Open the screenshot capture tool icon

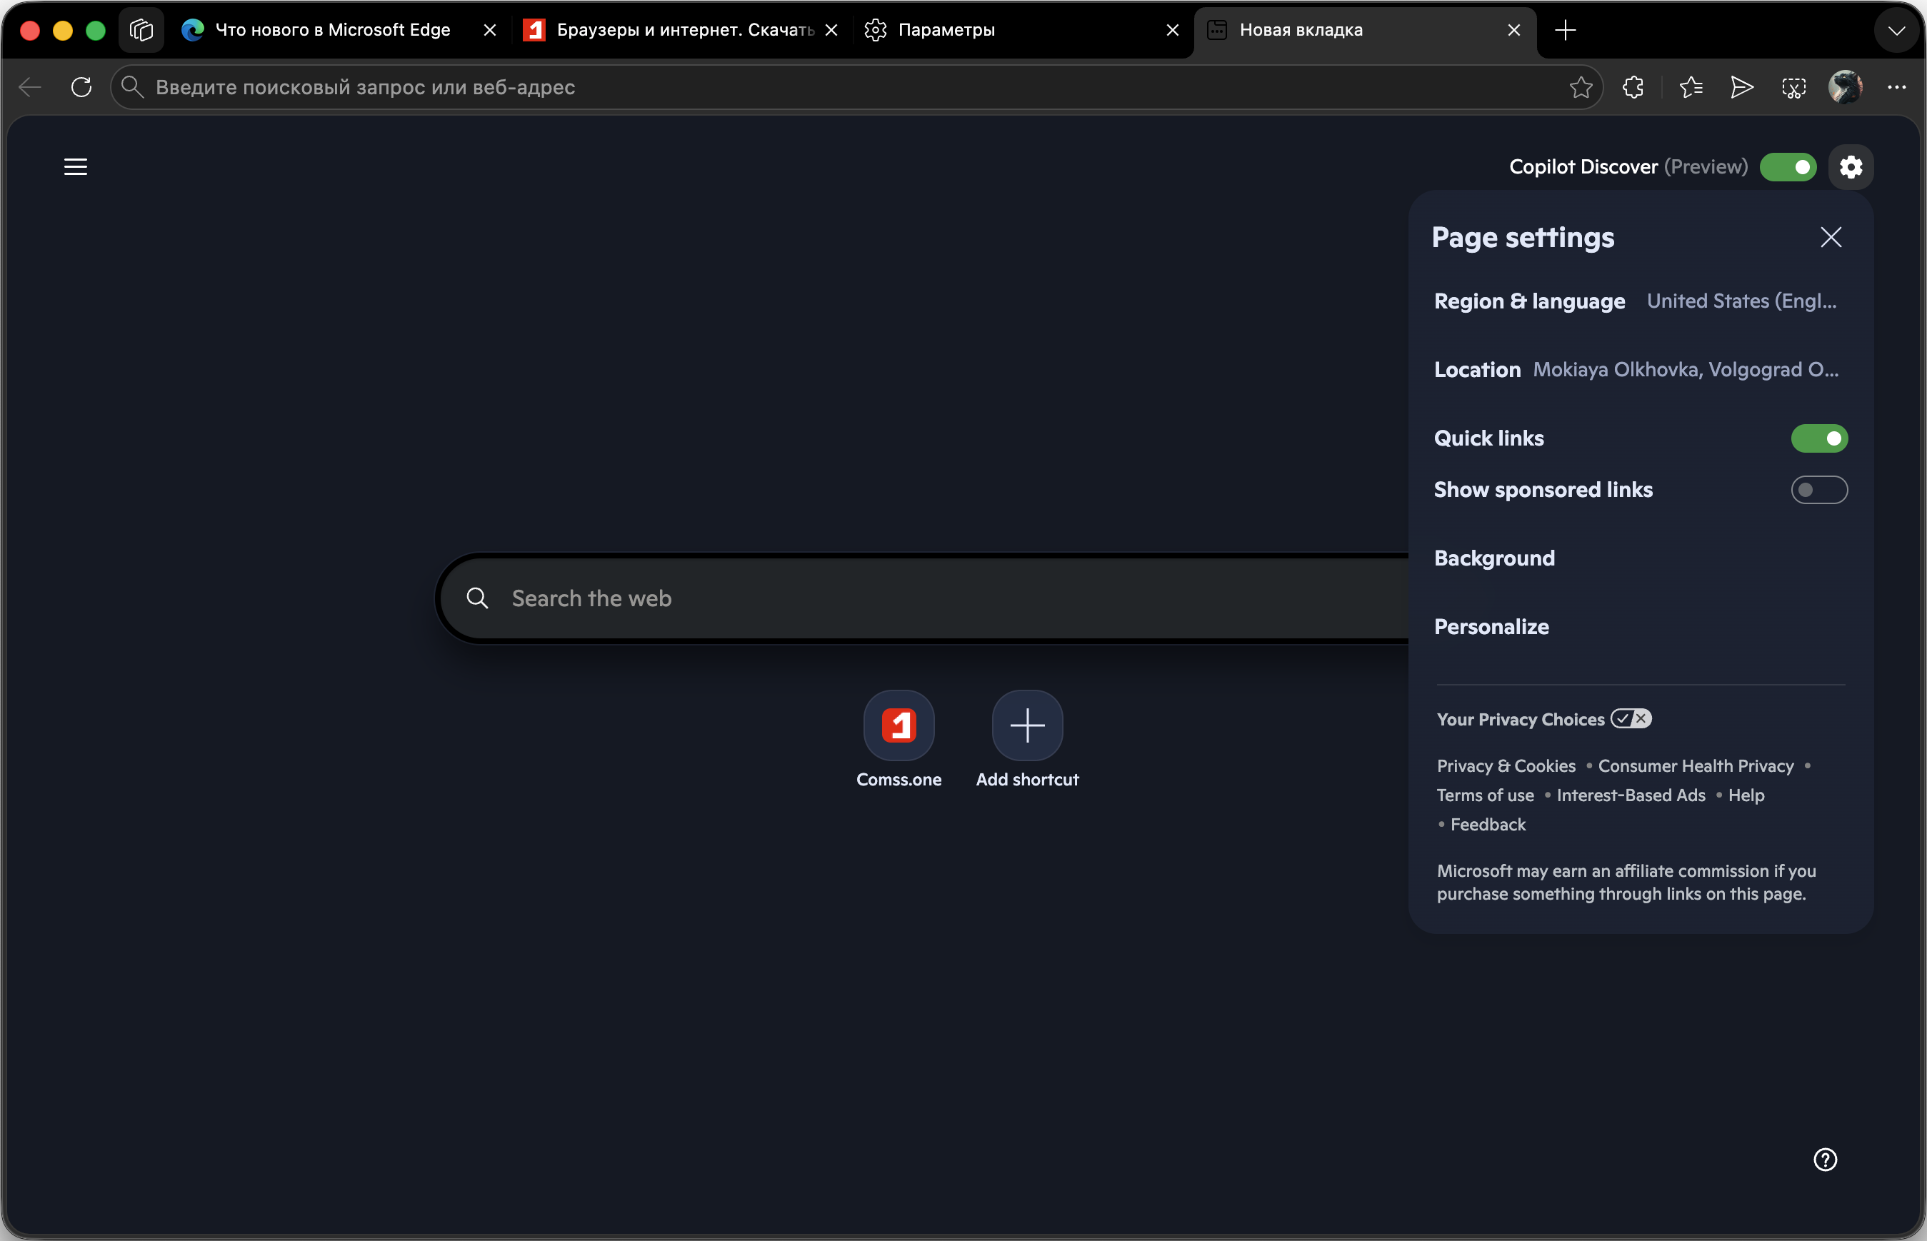tap(1793, 87)
